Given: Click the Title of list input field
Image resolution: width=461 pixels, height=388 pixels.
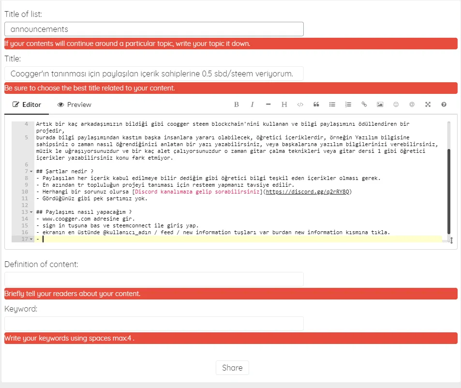Looking at the screenshot, I should [x=154, y=29].
